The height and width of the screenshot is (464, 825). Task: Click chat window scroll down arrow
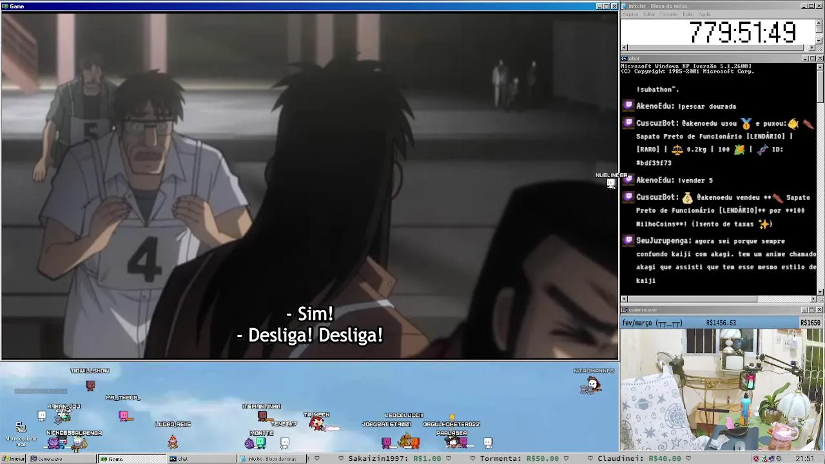tap(820, 292)
